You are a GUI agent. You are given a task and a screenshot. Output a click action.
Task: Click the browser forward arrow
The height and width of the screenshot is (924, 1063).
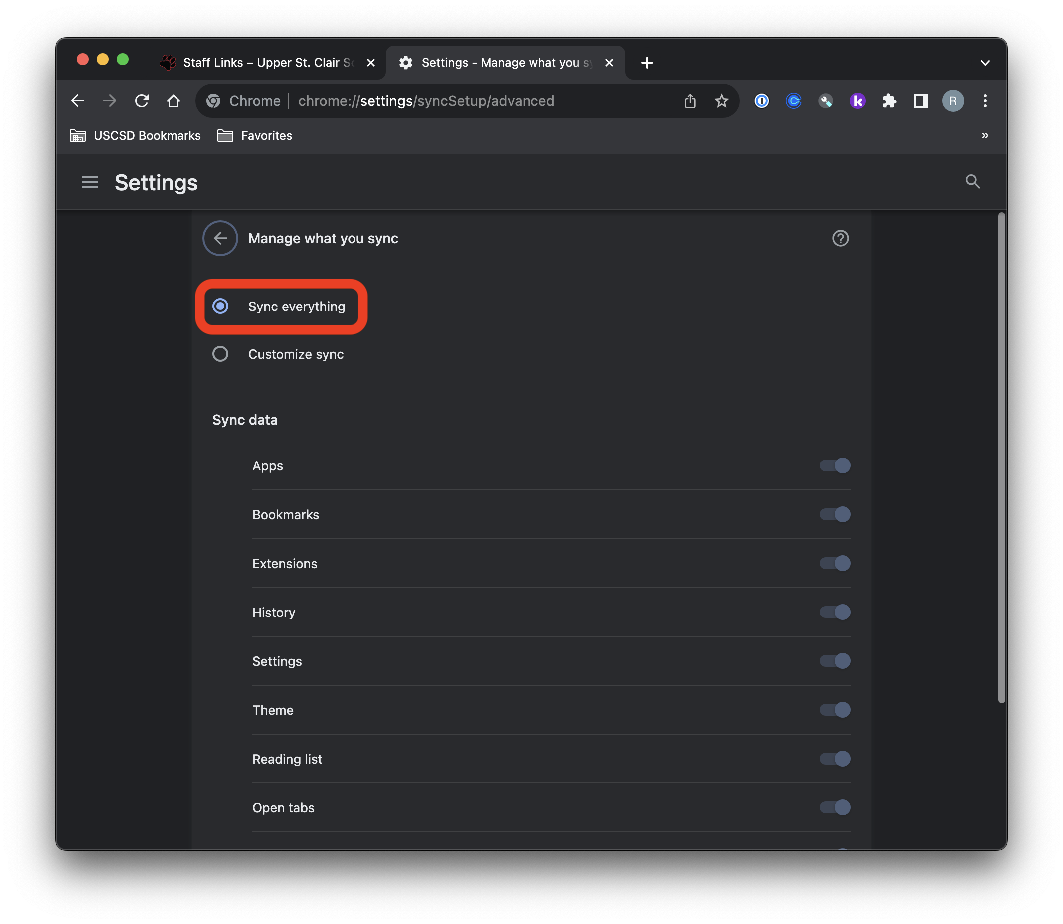tap(109, 101)
